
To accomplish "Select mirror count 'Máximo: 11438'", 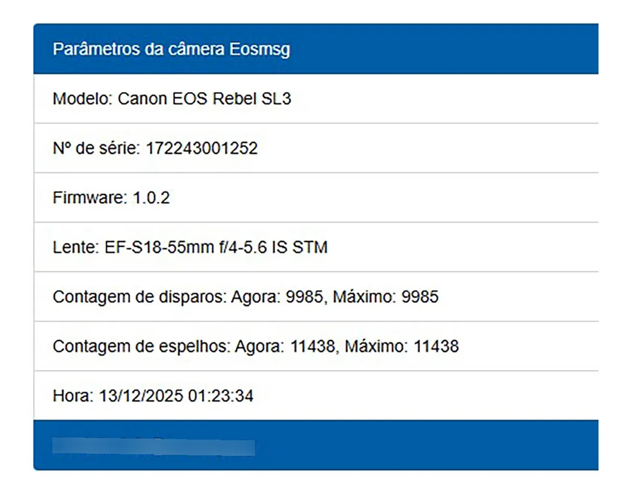I will click(x=402, y=346).
